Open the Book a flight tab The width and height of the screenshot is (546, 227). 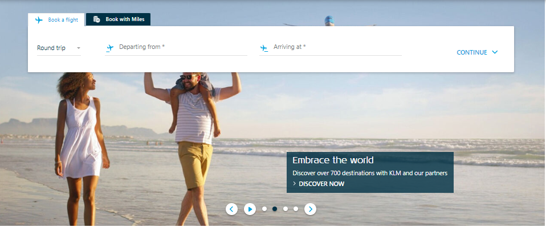click(56, 20)
